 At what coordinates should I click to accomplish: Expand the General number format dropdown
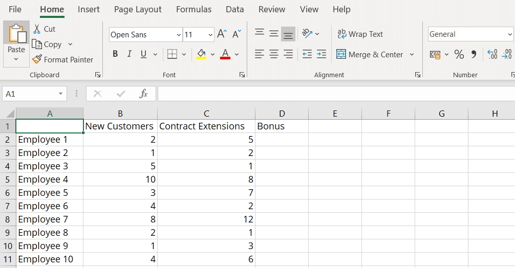pyautogui.click(x=510, y=35)
